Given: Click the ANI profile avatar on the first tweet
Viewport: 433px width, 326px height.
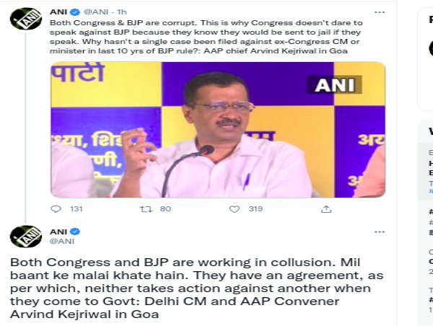Looking at the screenshot, I should click(26, 19).
